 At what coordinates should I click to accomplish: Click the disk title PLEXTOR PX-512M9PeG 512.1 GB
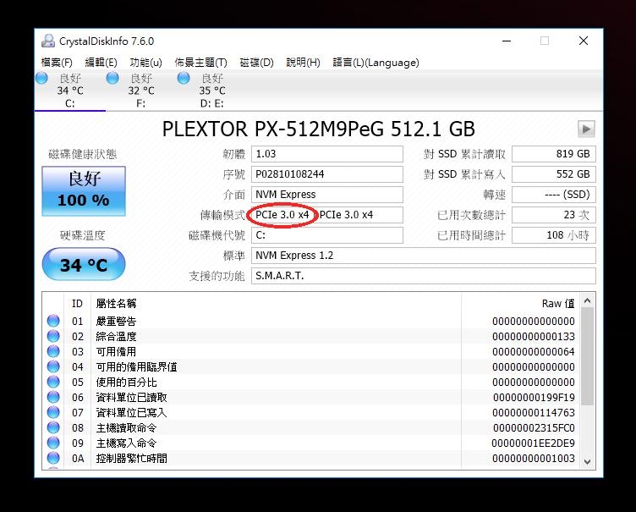(x=318, y=129)
